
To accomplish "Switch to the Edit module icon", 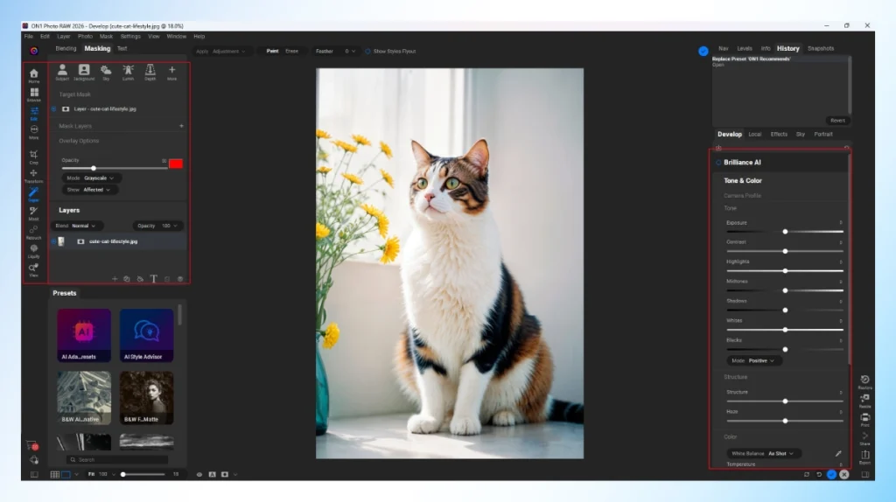I will coord(34,113).
